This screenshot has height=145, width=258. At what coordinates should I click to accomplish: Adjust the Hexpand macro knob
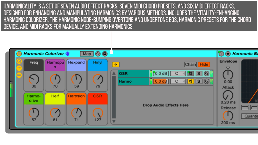[x=77, y=79]
